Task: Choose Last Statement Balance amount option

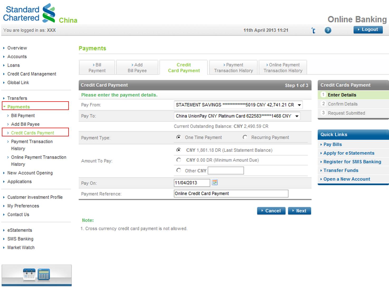Action: click(x=179, y=150)
